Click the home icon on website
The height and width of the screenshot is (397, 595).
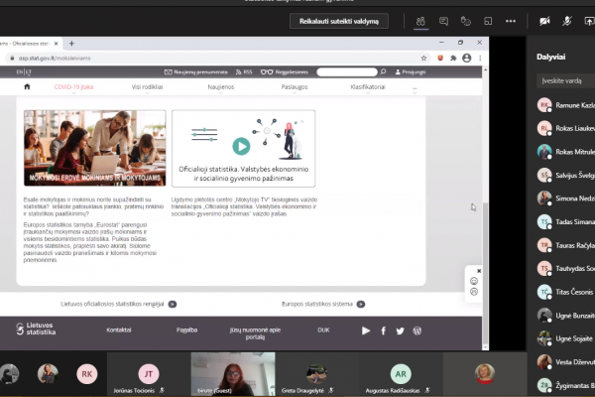click(27, 86)
